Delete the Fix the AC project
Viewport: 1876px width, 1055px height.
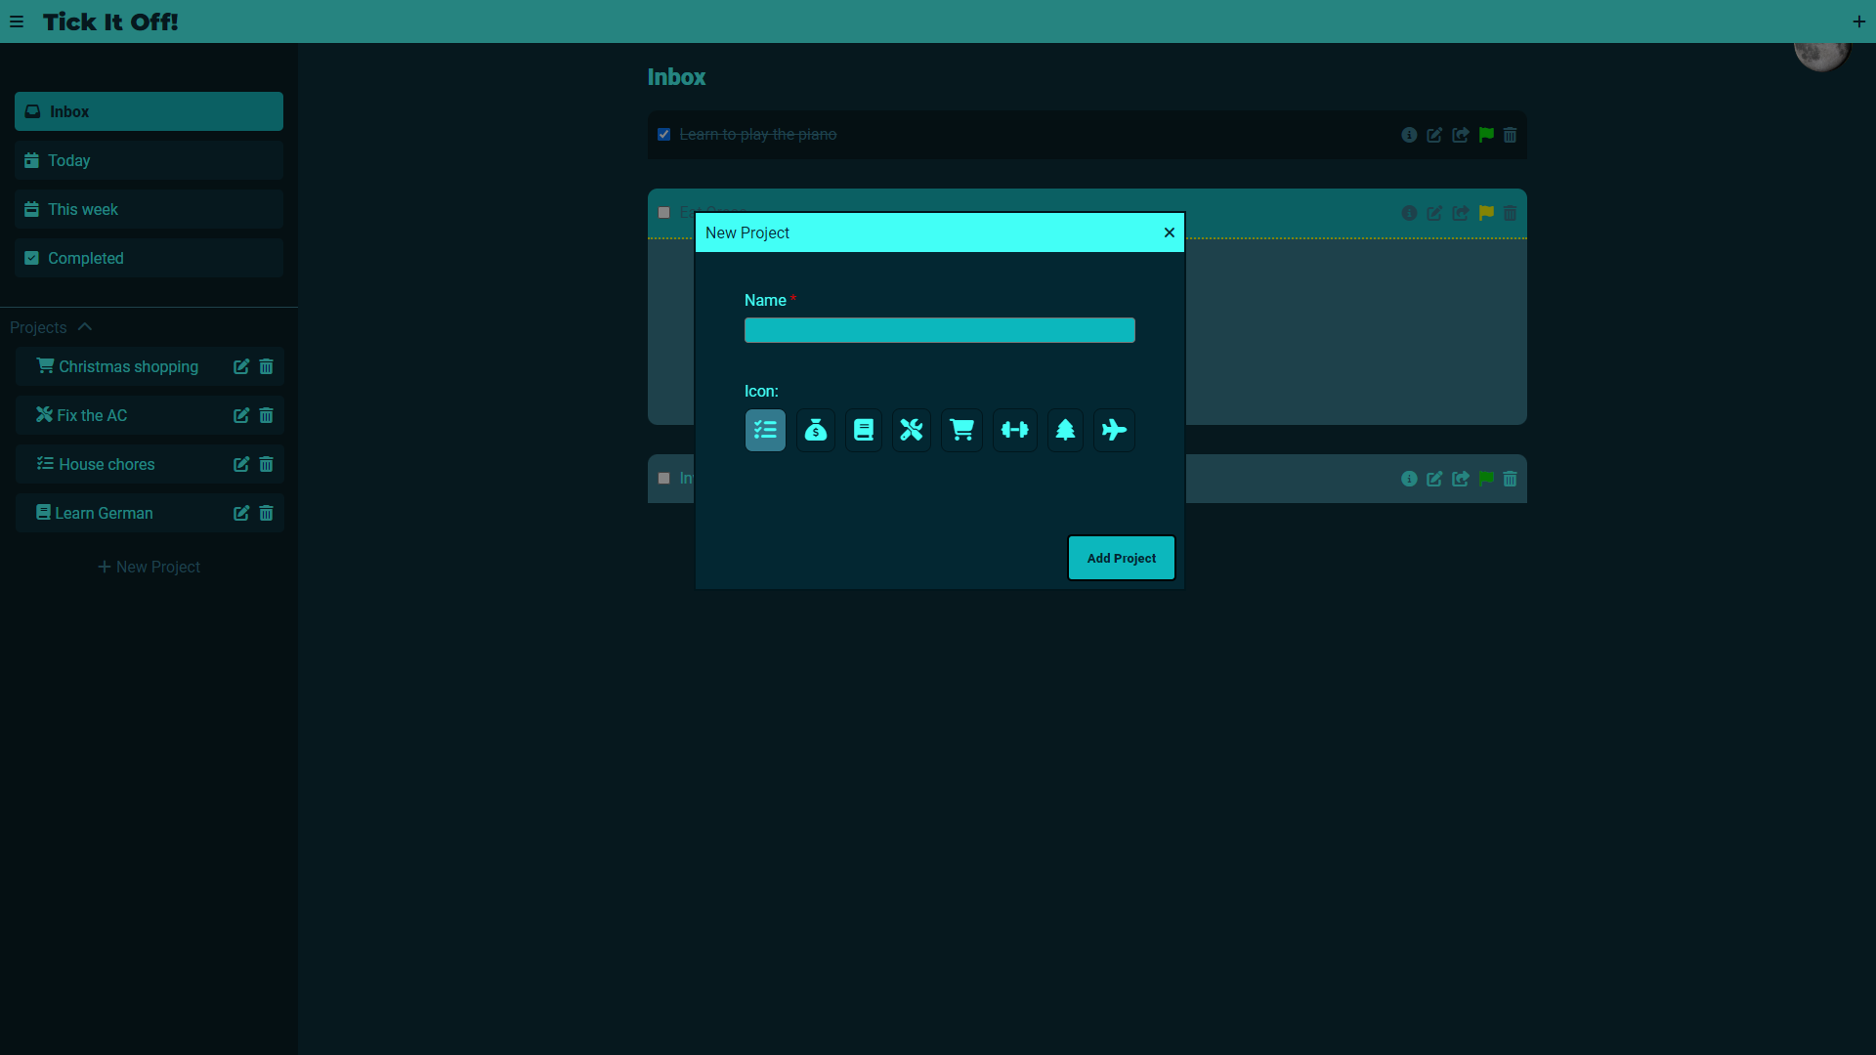(x=266, y=415)
